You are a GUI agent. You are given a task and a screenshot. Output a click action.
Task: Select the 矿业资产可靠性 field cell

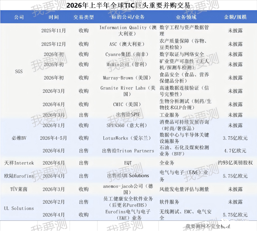tap(184, 64)
